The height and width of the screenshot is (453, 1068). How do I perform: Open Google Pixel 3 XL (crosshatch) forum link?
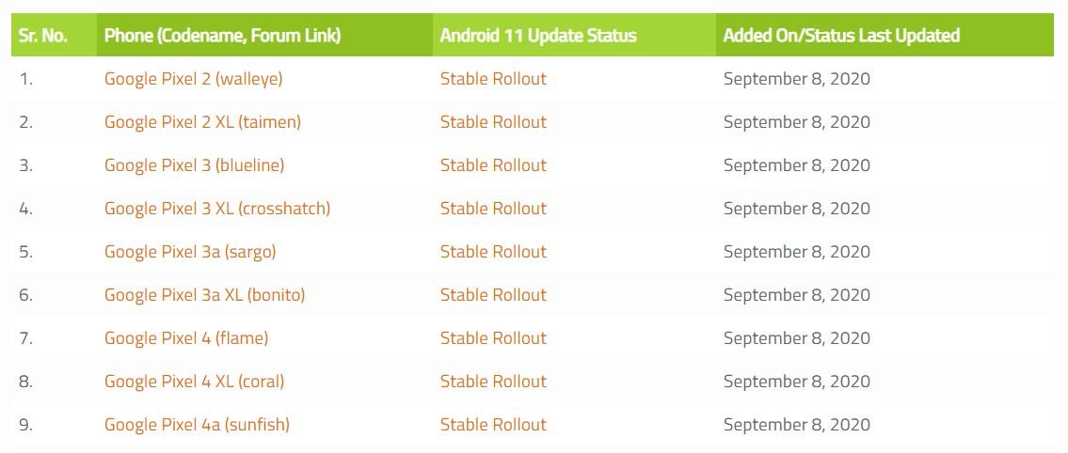tap(217, 209)
